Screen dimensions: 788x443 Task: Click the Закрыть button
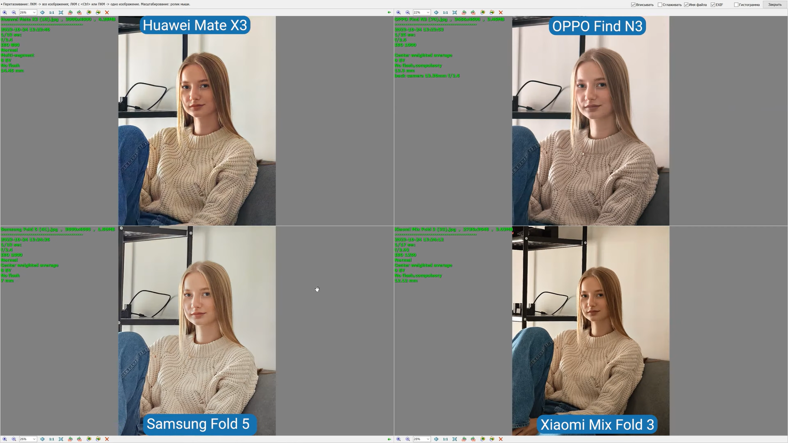click(x=775, y=4)
